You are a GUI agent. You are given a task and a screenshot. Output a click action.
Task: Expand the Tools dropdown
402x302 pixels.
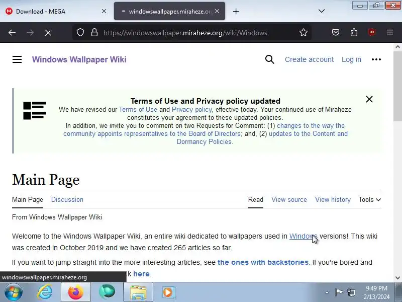click(370, 199)
